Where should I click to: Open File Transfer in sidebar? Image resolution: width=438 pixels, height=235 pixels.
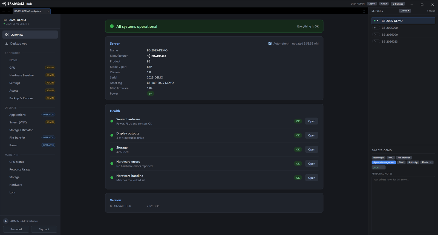(x=30, y=138)
